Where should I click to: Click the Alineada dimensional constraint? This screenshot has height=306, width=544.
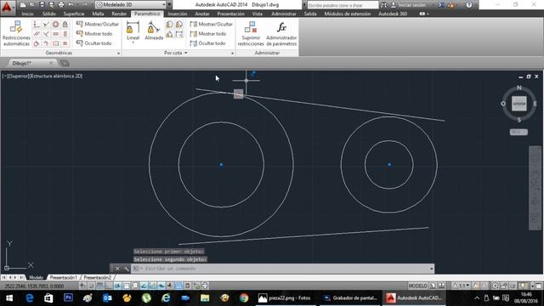[154, 31]
